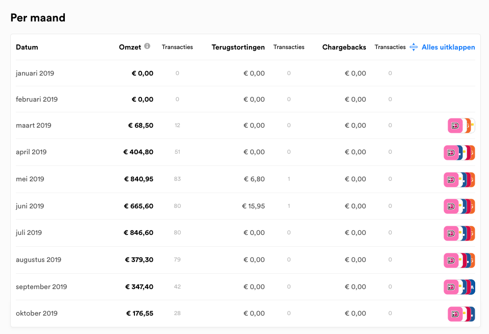Select the Terugstortingen column header
The height and width of the screenshot is (334, 489).
(x=238, y=47)
